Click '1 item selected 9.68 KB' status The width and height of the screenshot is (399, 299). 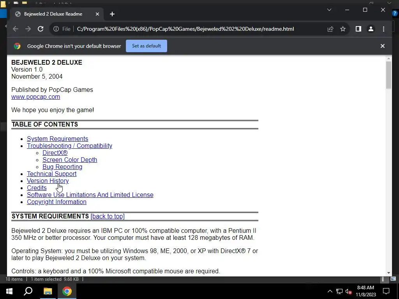(55, 279)
